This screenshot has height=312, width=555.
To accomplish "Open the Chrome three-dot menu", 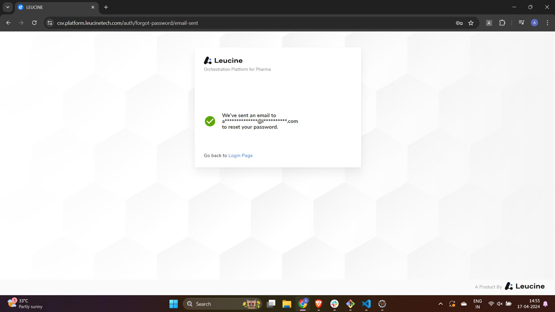I will tap(547, 23).
